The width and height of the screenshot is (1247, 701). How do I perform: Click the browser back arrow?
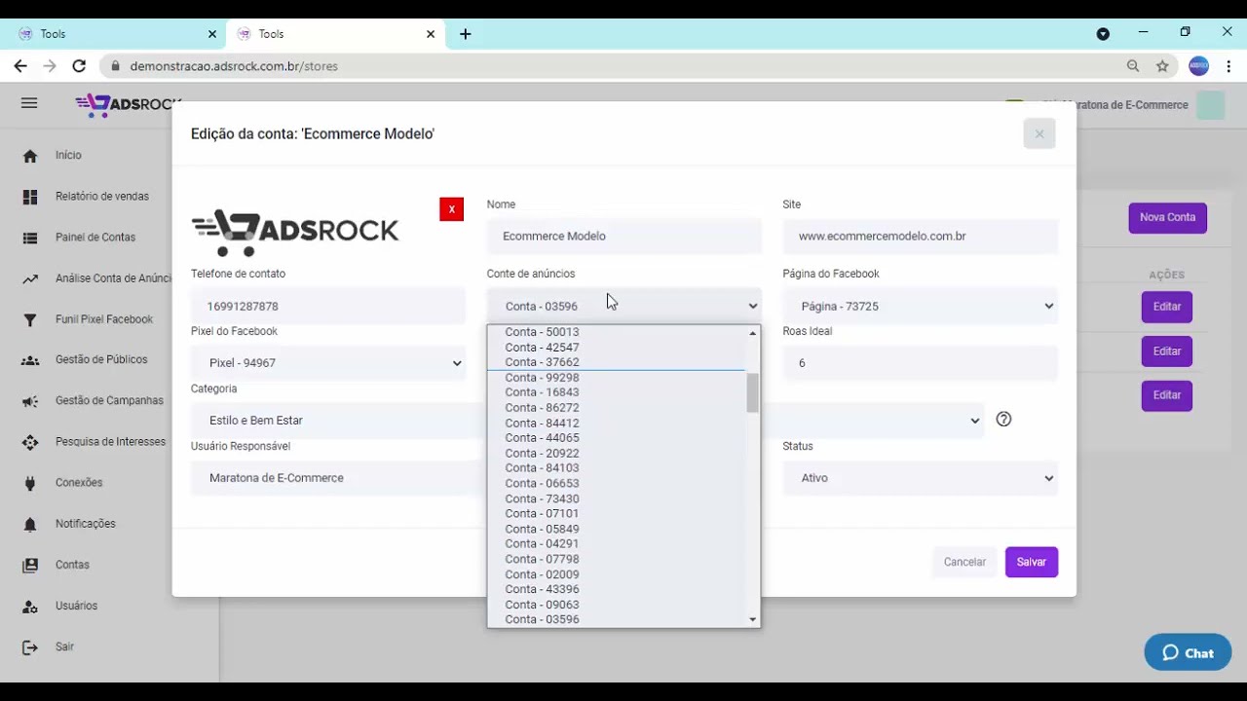[20, 66]
